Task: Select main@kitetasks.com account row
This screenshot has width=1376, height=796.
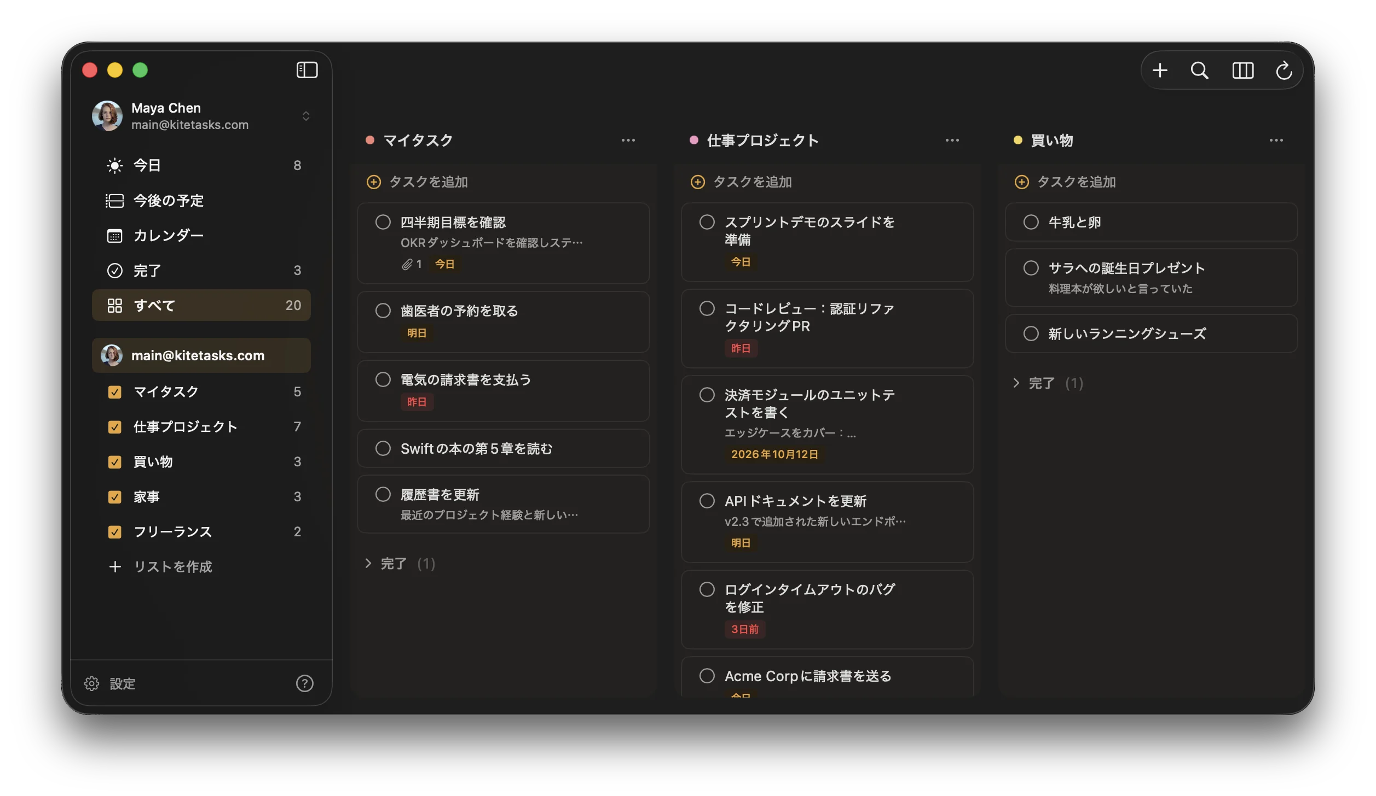Action: [201, 355]
